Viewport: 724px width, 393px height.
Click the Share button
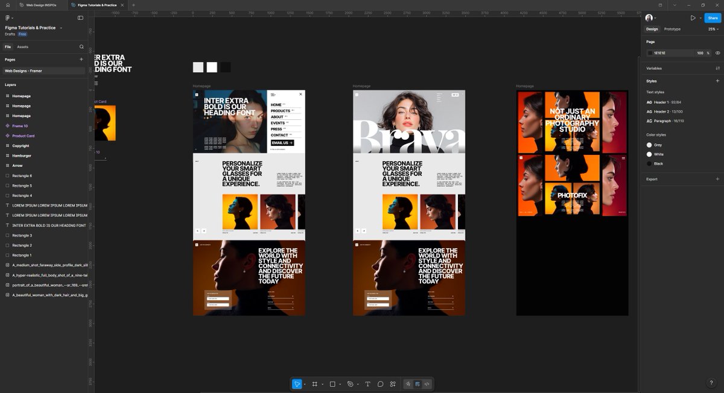point(713,18)
